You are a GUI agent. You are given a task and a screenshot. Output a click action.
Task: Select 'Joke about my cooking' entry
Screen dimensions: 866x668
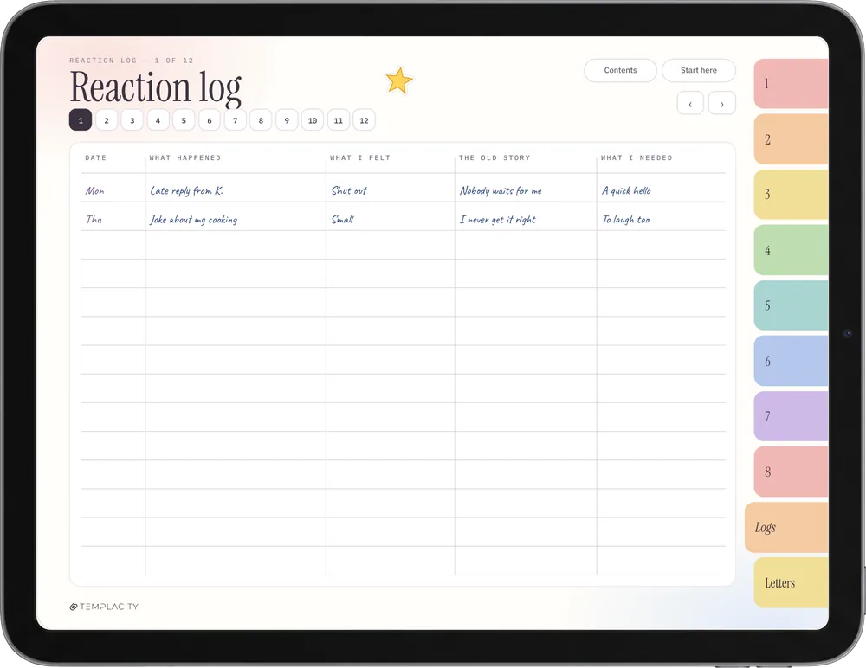click(193, 220)
